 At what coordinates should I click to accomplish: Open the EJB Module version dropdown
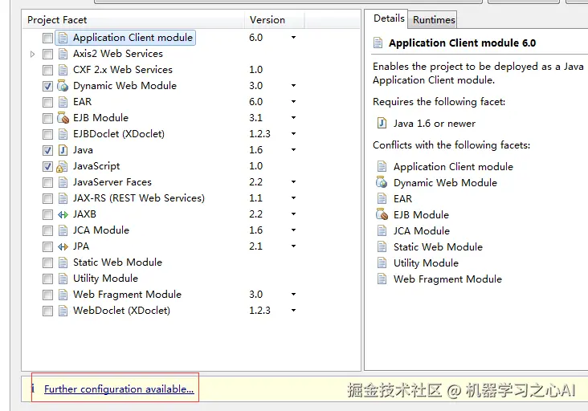coord(294,118)
